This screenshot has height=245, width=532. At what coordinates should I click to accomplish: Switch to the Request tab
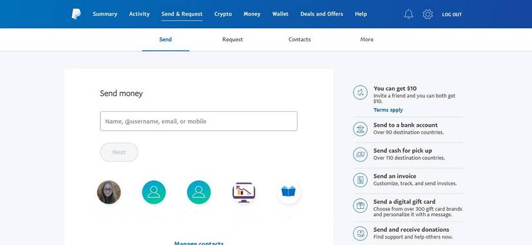point(232,40)
